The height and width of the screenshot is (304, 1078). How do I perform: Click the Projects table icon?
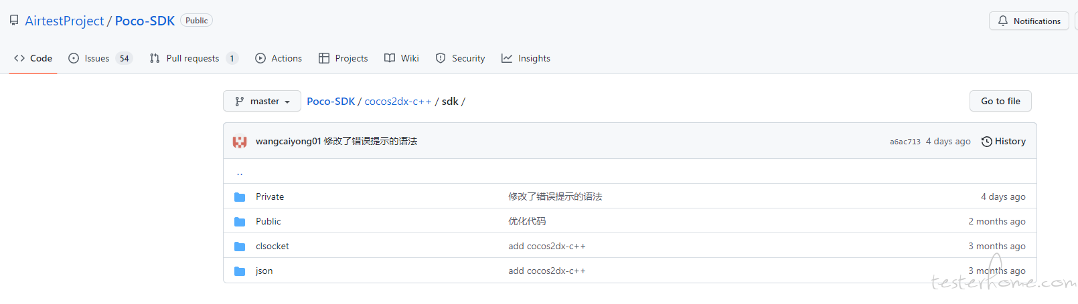[x=324, y=58]
